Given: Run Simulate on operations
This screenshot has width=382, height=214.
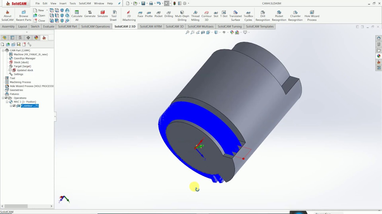Looking at the screenshot, I should point(102,14).
